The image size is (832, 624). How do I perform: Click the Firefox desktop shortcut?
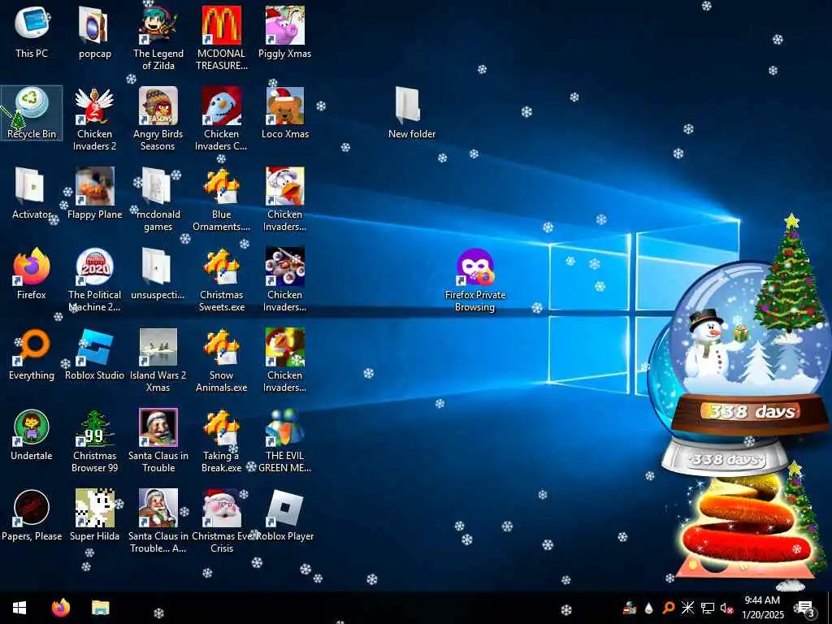(x=32, y=274)
